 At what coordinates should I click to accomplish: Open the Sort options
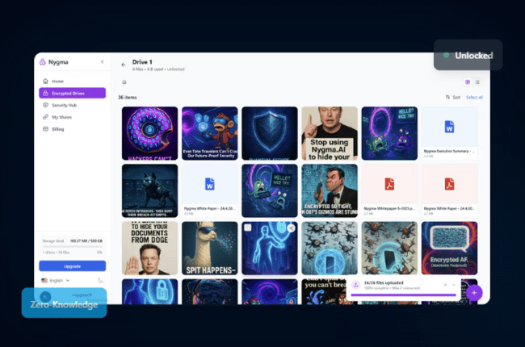(453, 97)
